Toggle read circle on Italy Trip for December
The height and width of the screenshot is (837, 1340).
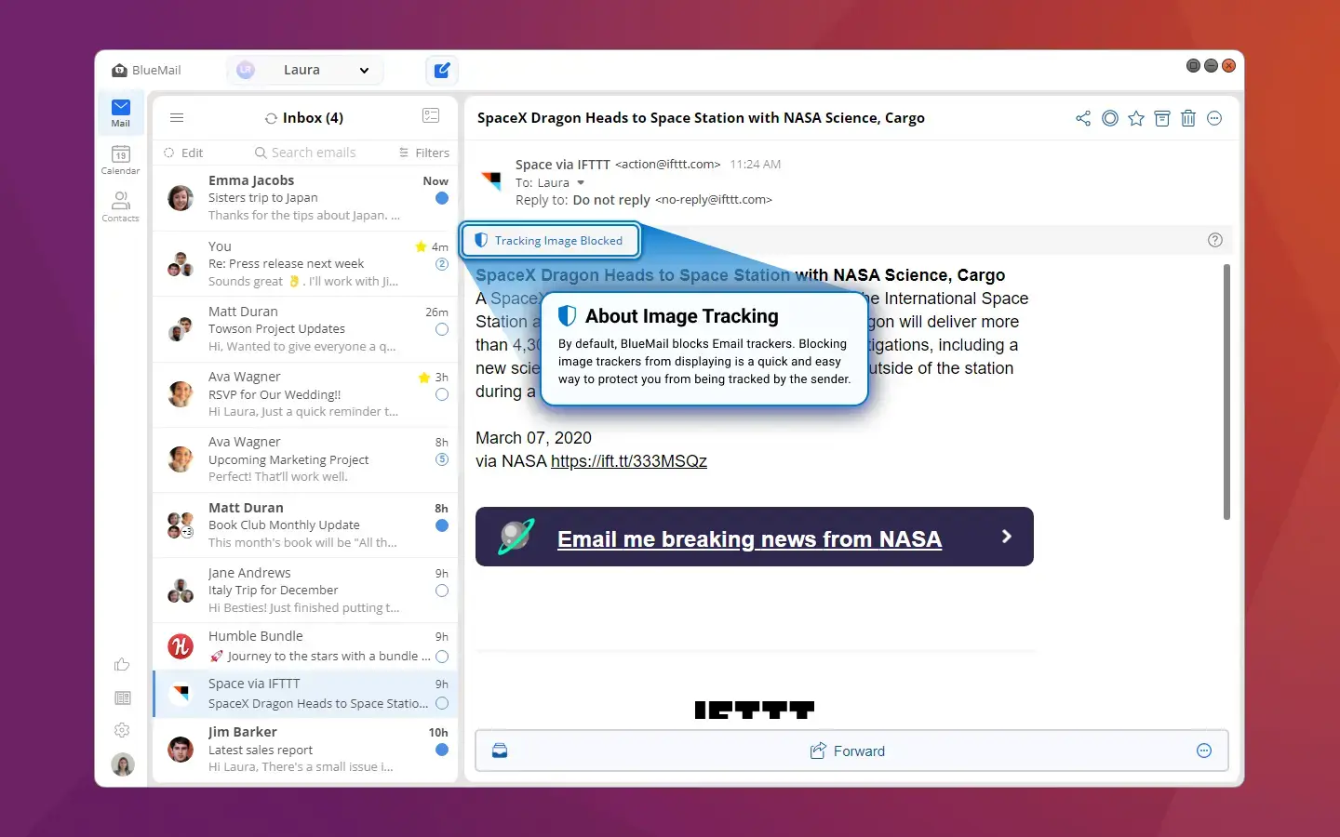point(442,591)
